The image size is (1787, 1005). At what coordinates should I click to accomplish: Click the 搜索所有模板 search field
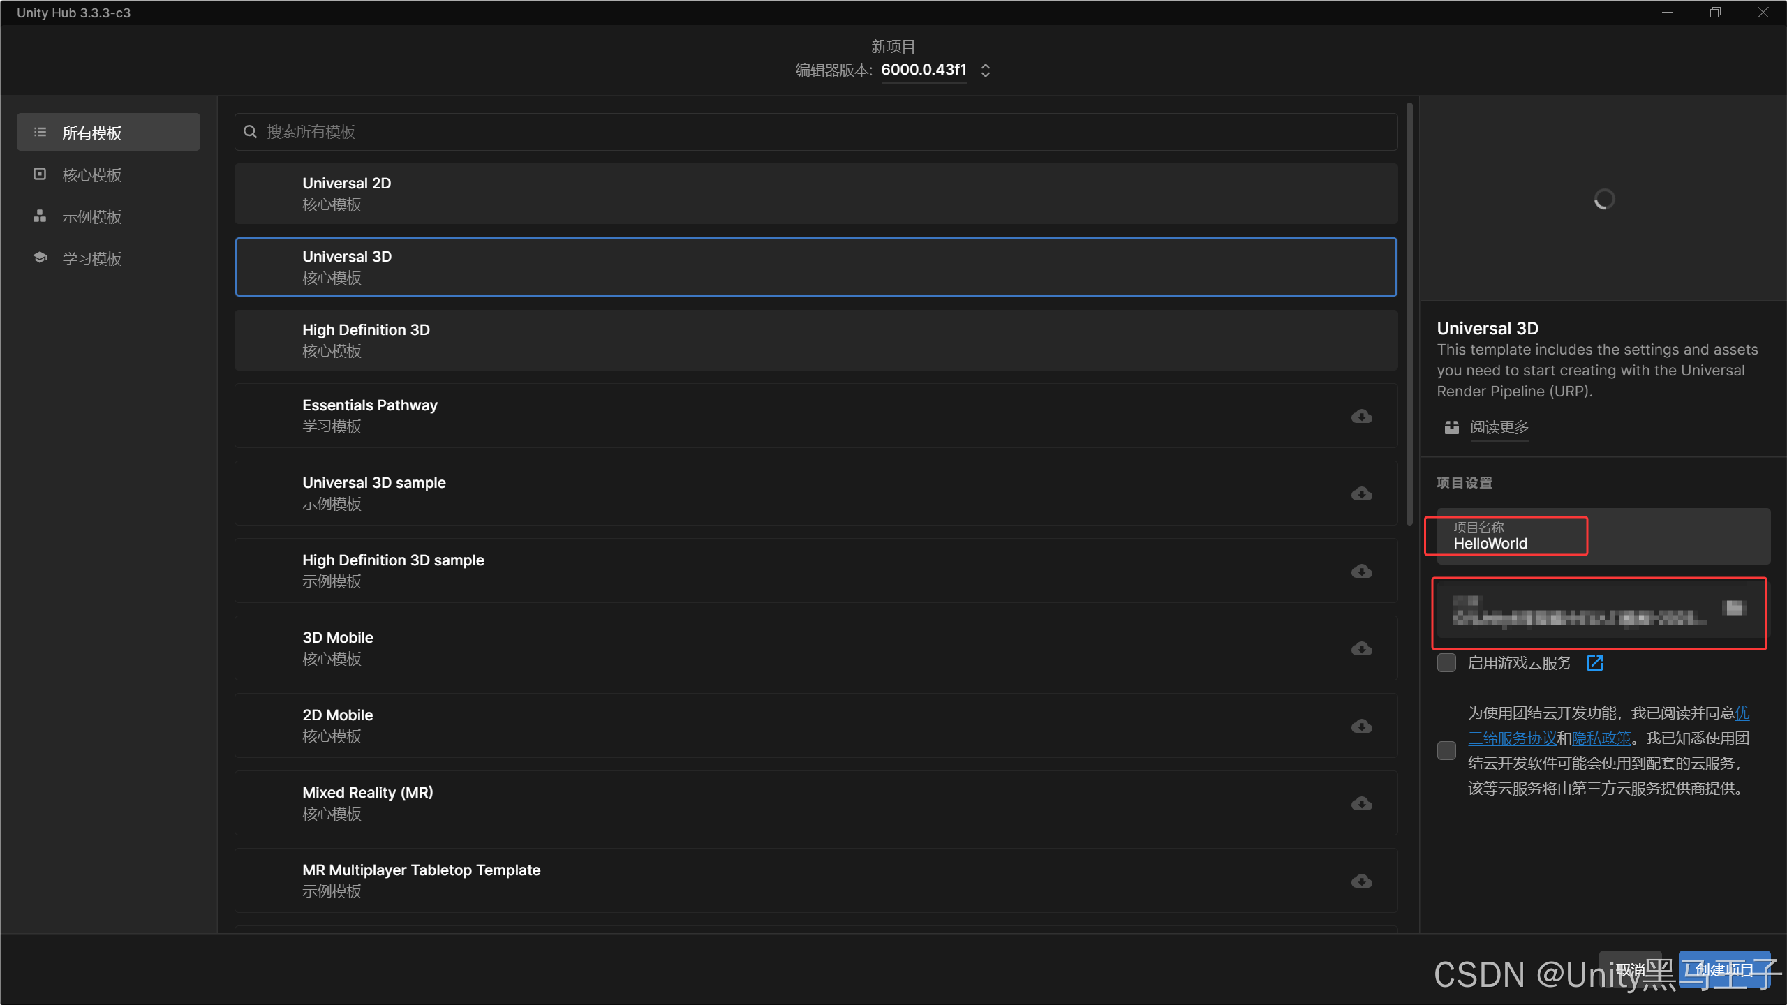pyautogui.click(x=815, y=132)
